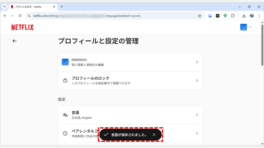Click the green shield extension icon

(x=225, y=16)
